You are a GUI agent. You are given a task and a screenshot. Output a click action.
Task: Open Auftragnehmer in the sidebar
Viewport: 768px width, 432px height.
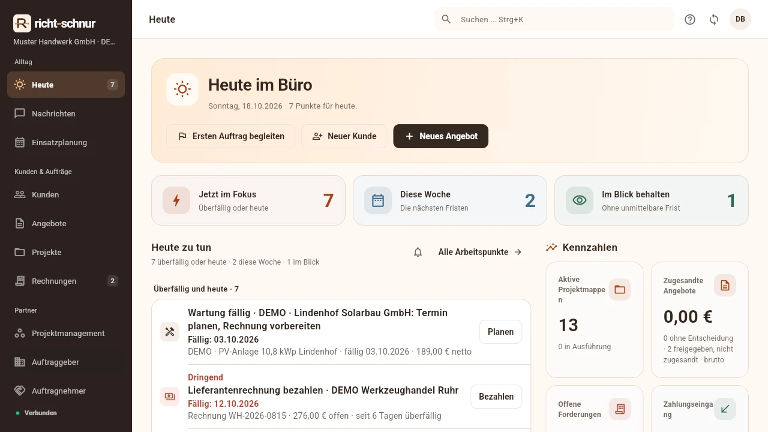[x=66, y=391]
